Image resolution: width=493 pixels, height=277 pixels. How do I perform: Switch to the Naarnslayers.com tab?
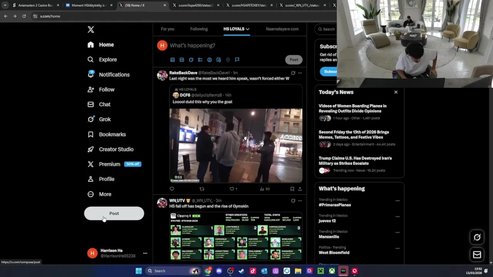point(282,29)
